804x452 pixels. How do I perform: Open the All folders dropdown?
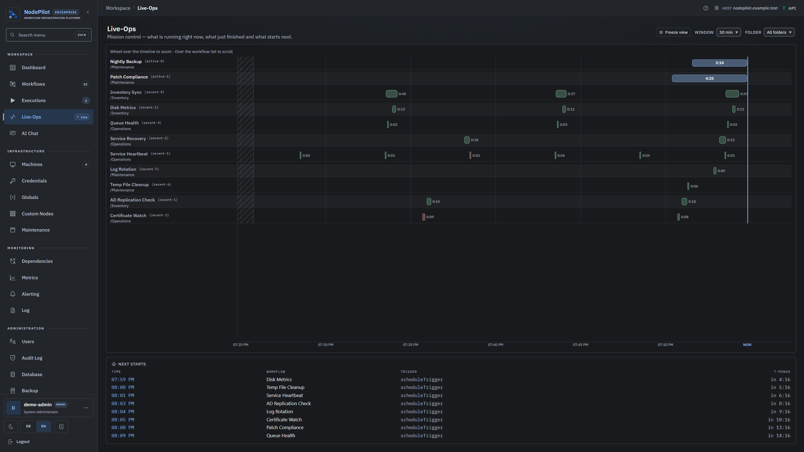779,32
